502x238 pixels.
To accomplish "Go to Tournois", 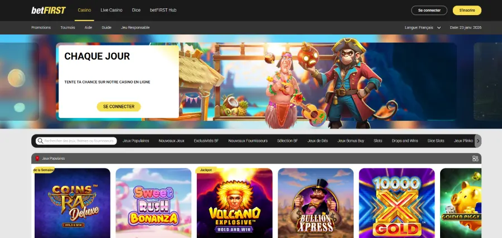I will coord(67,27).
